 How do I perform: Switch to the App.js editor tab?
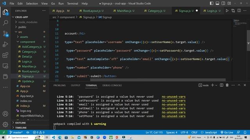60,11
